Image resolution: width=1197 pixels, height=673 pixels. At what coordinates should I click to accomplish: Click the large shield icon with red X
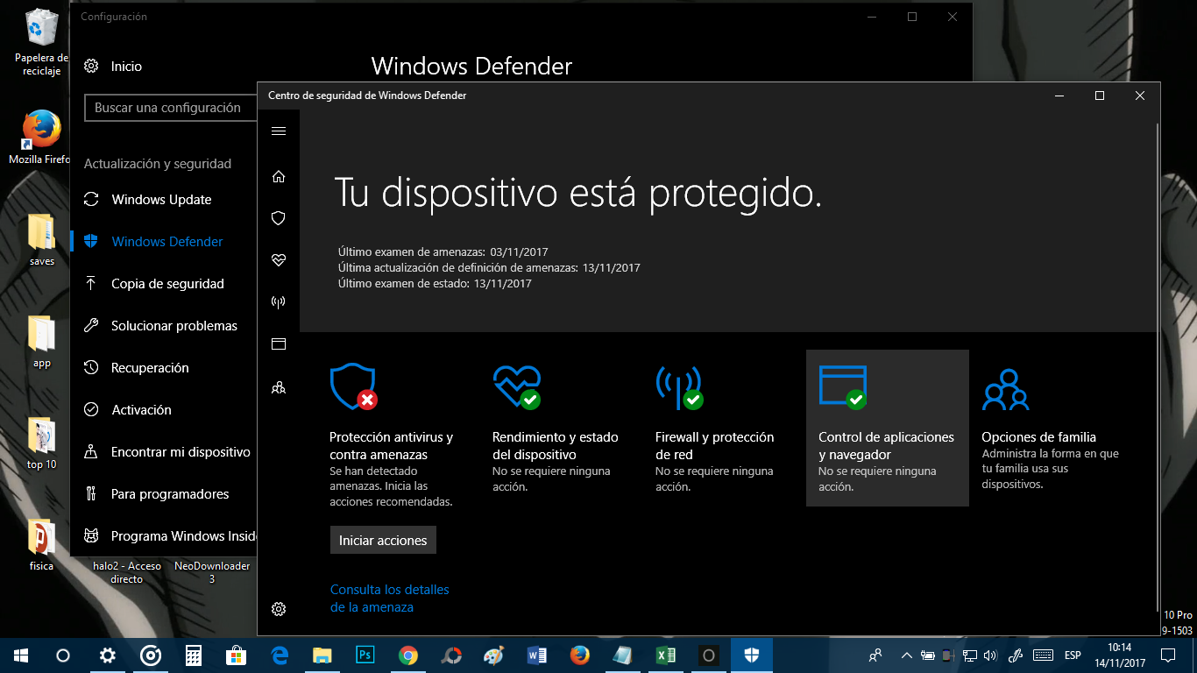354,386
